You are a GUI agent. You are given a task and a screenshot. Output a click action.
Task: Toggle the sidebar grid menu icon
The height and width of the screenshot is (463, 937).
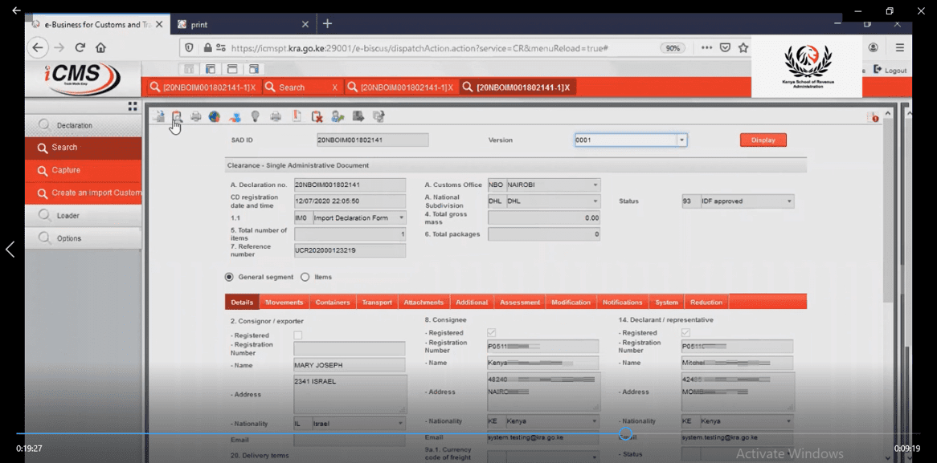pos(132,106)
